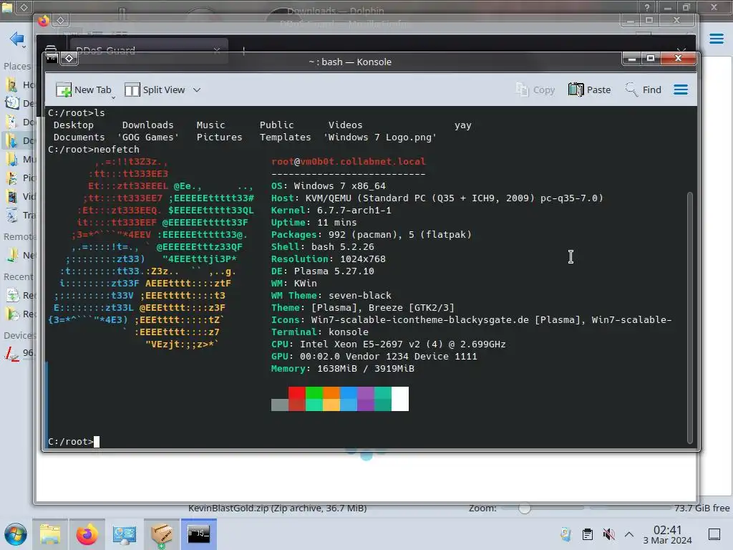This screenshot has width=733, height=550.
Task: Click the Firefox View icon left of tabs
Action: pos(51,50)
